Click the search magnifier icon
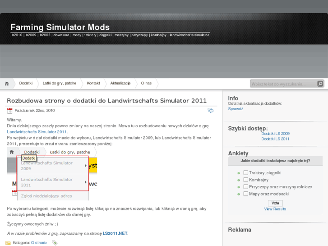Viewport: 328px width, 246px height. (x=320, y=84)
